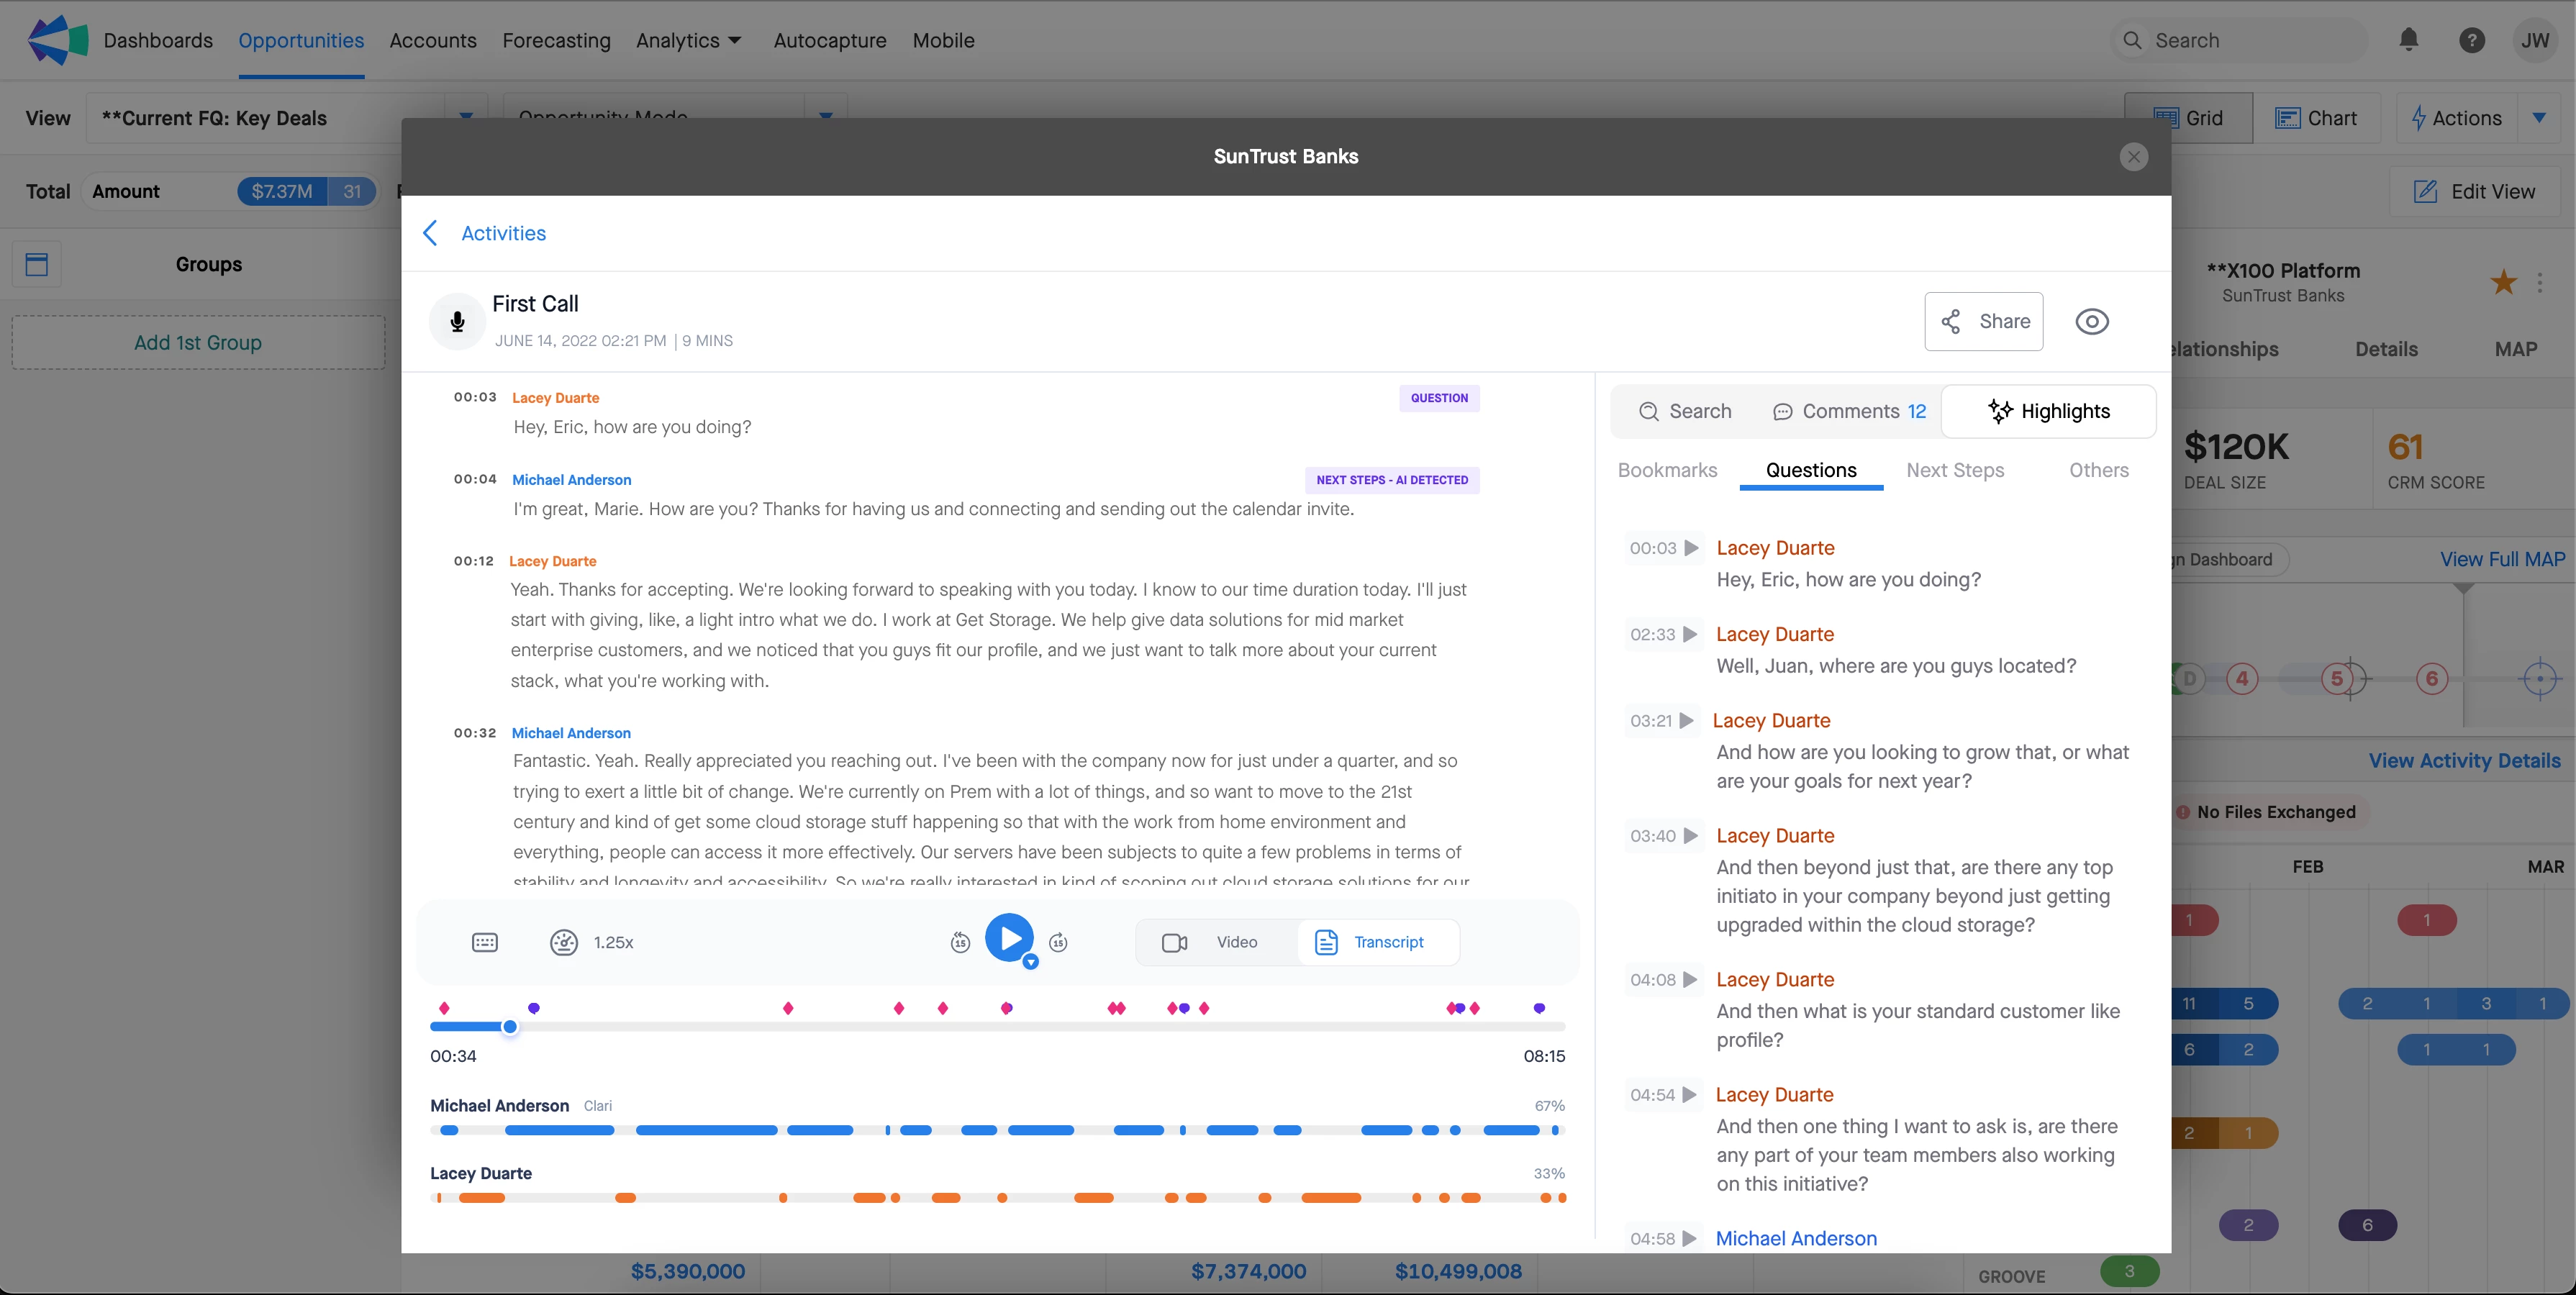Open the keyboard shortcuts icon

coord(485,942)
